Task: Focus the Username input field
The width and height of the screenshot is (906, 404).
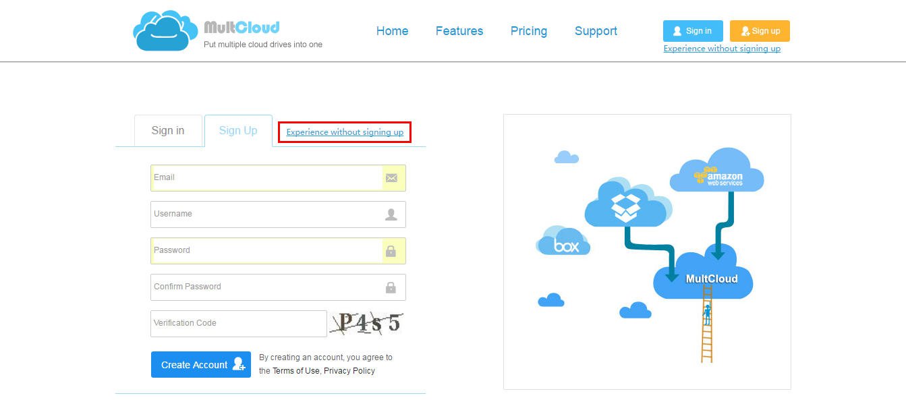Action: [278, 214]
